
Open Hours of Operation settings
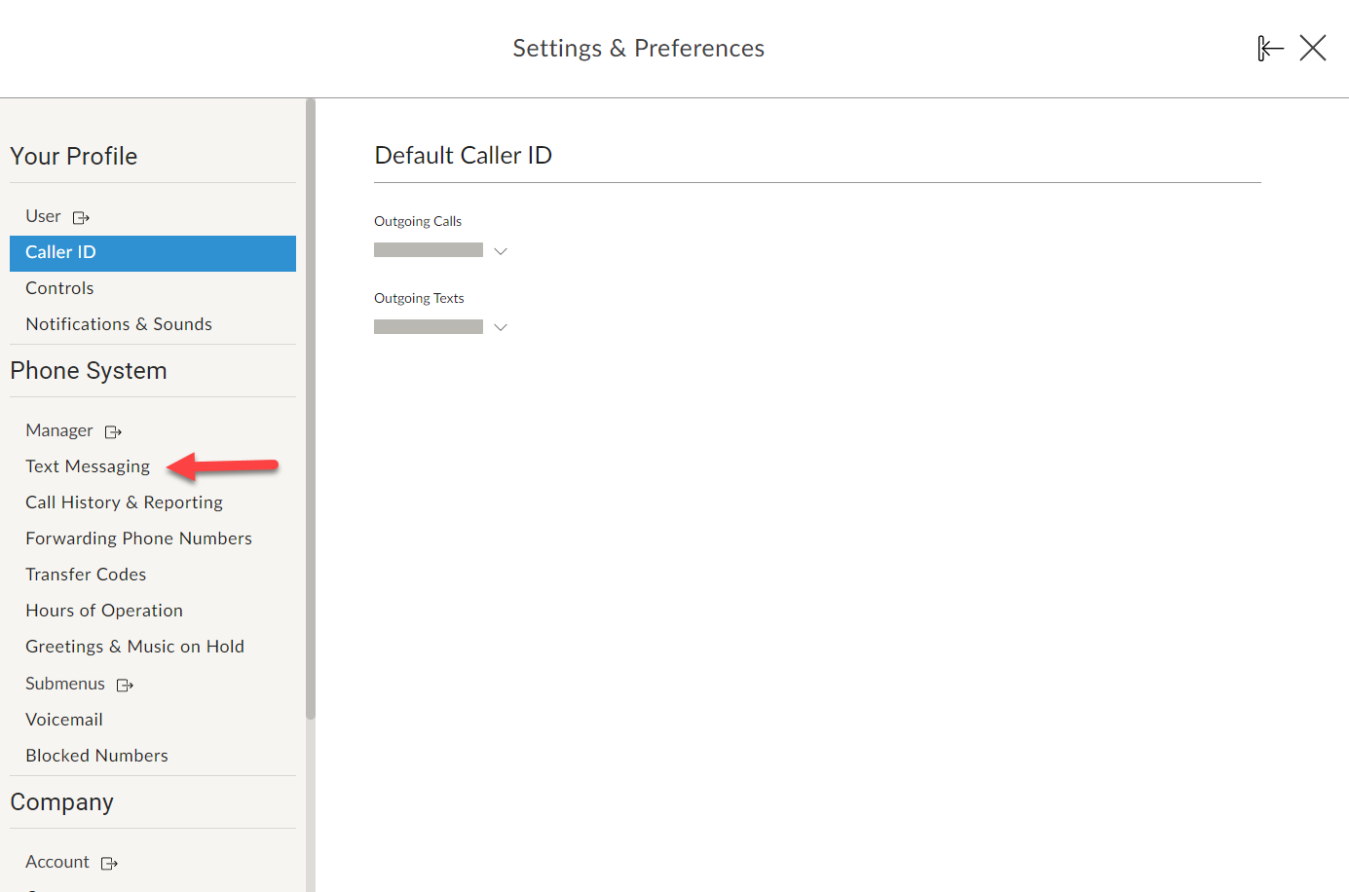[104, 611]
